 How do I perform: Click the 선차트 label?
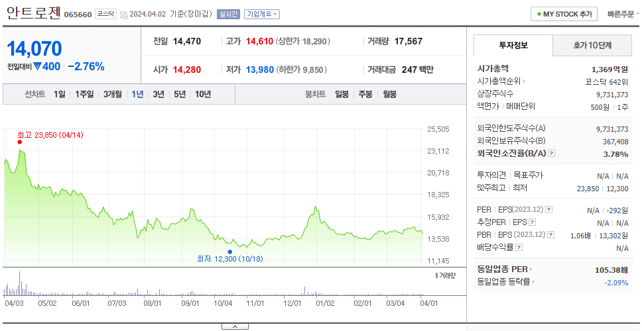[x=34, y=95]
